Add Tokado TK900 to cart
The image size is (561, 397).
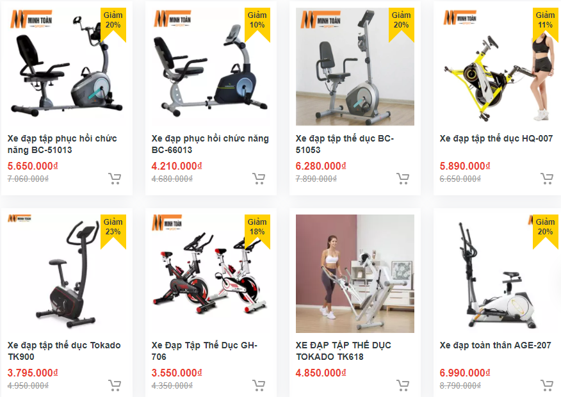(x=115, y=385)
